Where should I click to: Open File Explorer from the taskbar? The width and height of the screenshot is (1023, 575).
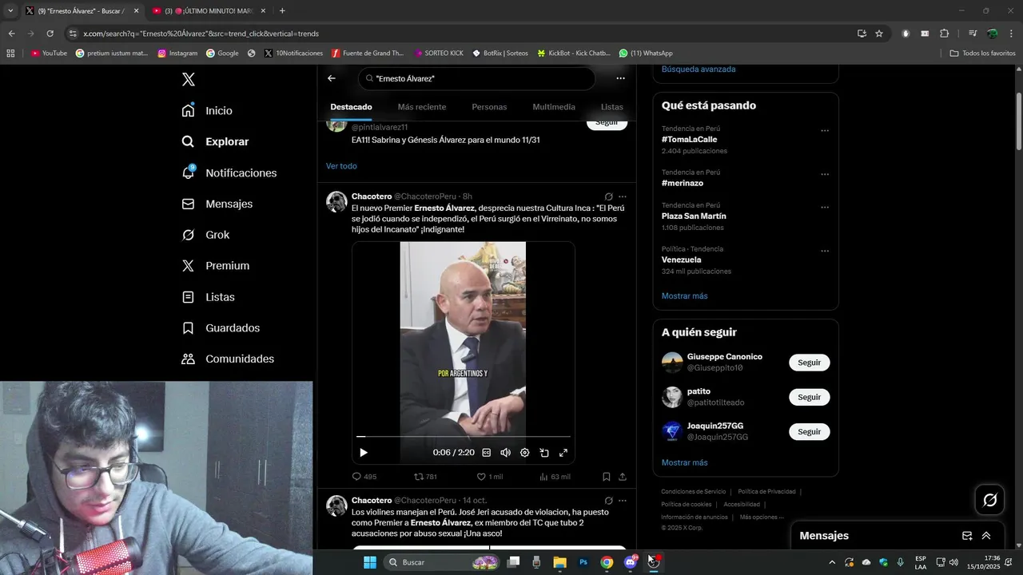coord(559,562)
